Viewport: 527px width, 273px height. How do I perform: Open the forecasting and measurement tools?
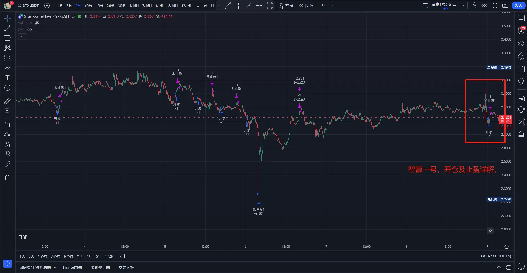click(x=7, y=58)
